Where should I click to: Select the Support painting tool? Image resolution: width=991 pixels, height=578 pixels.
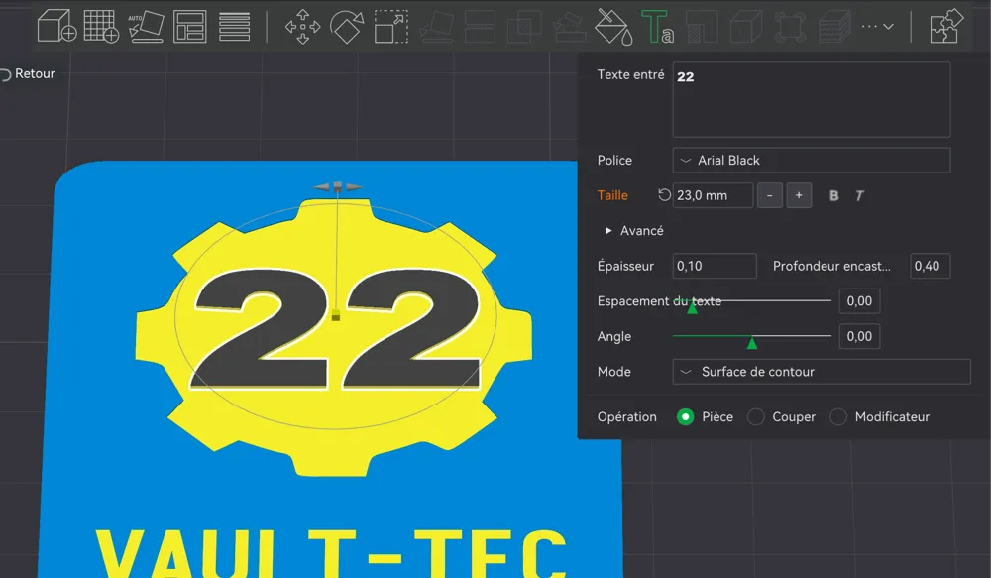pyautogui.click(x=569, y=27)
